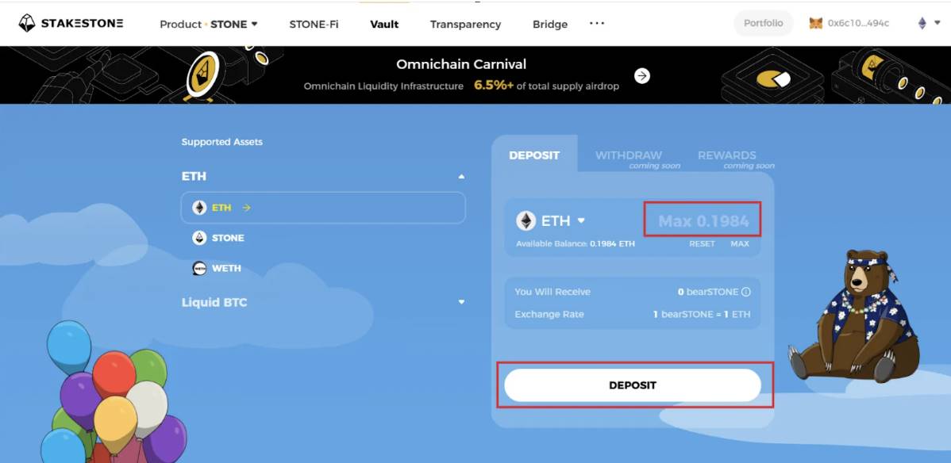Click the WETH token icon
This screenshot has width=951, height=463.
[199, 269]
